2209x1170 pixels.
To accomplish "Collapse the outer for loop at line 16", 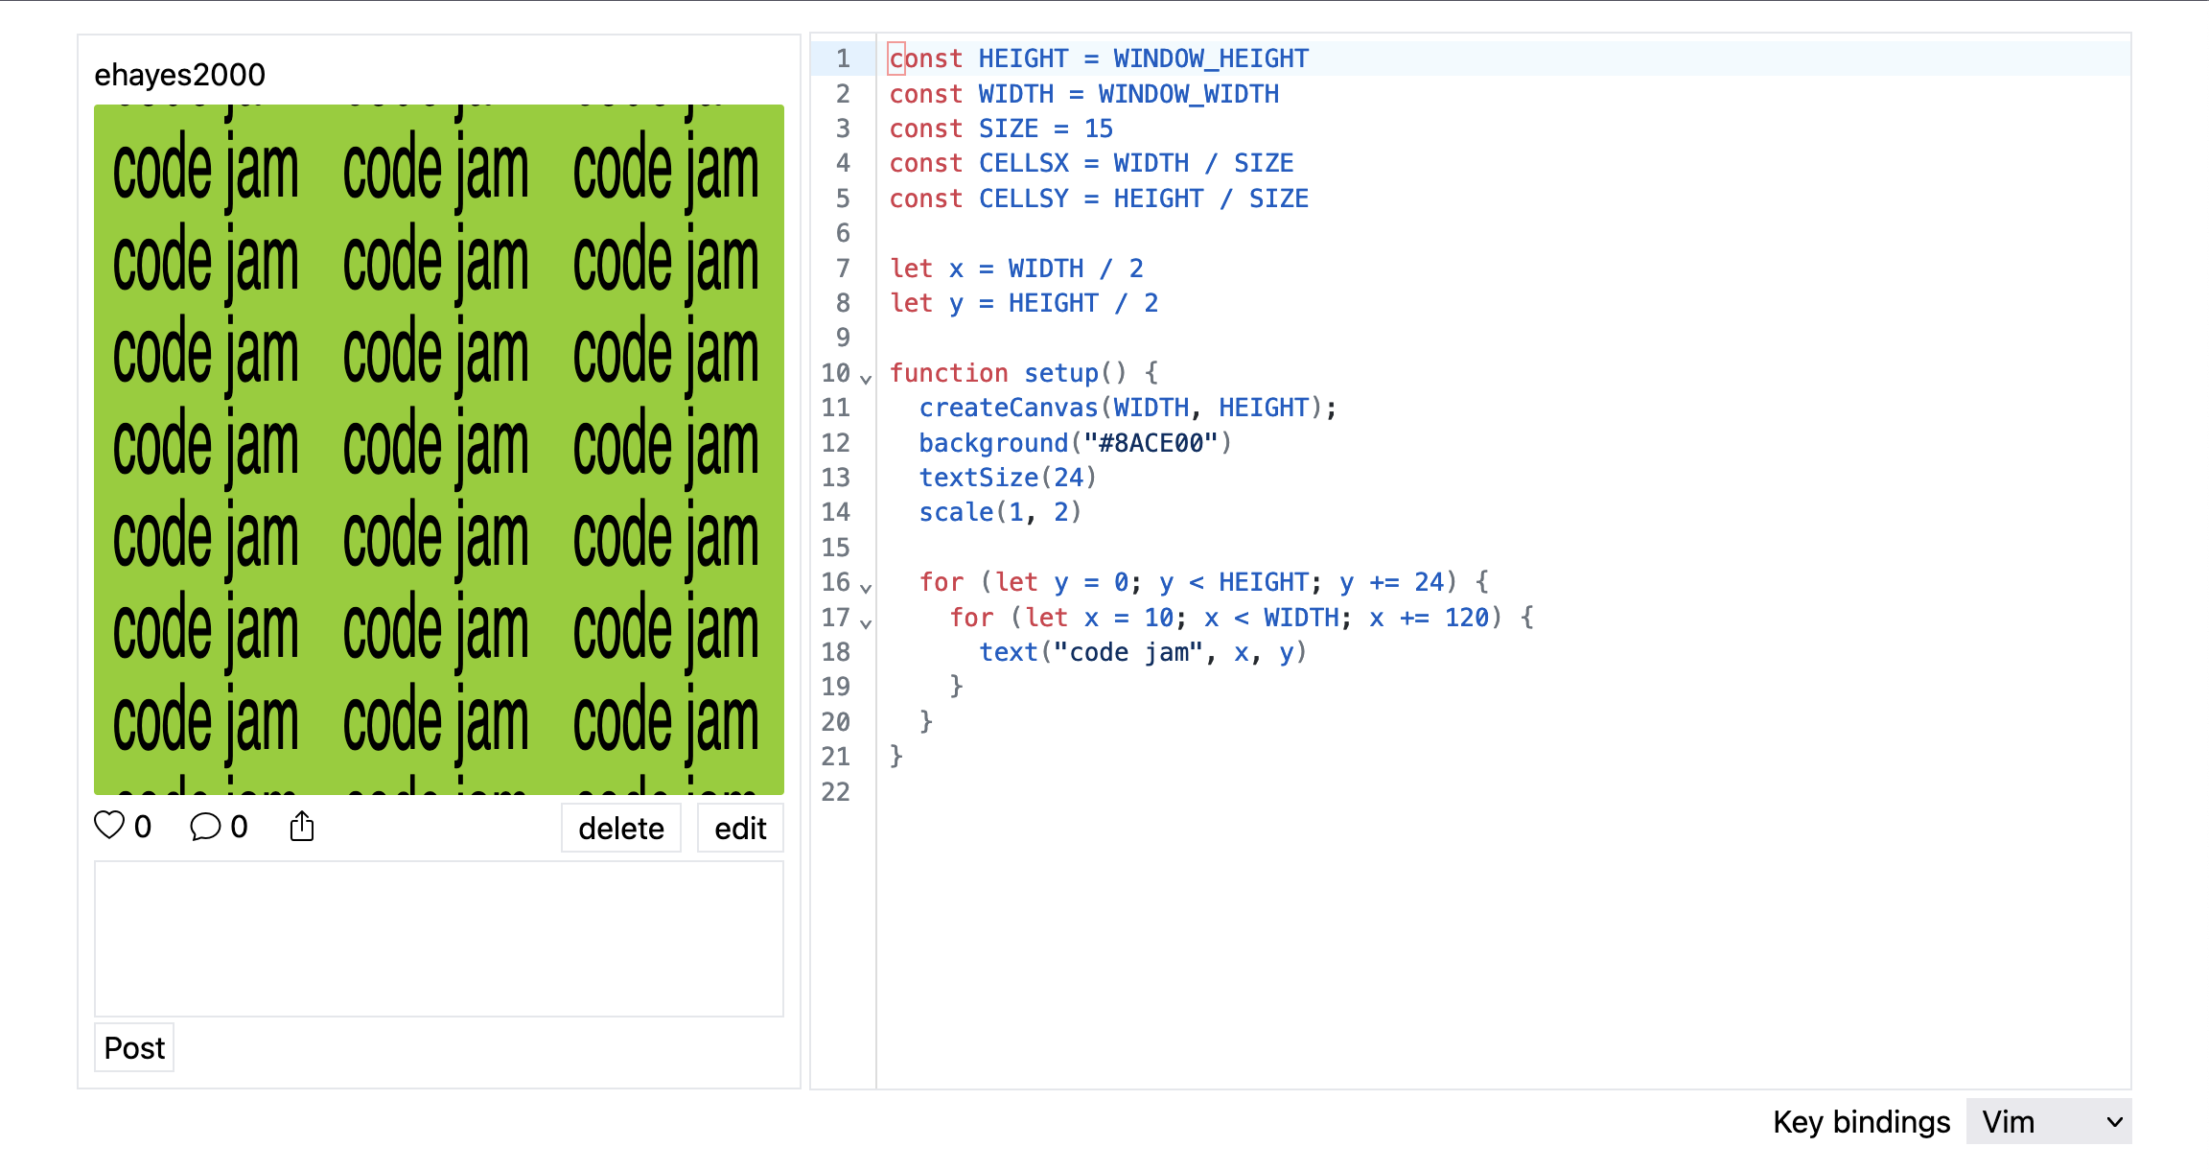I will 866,587.
